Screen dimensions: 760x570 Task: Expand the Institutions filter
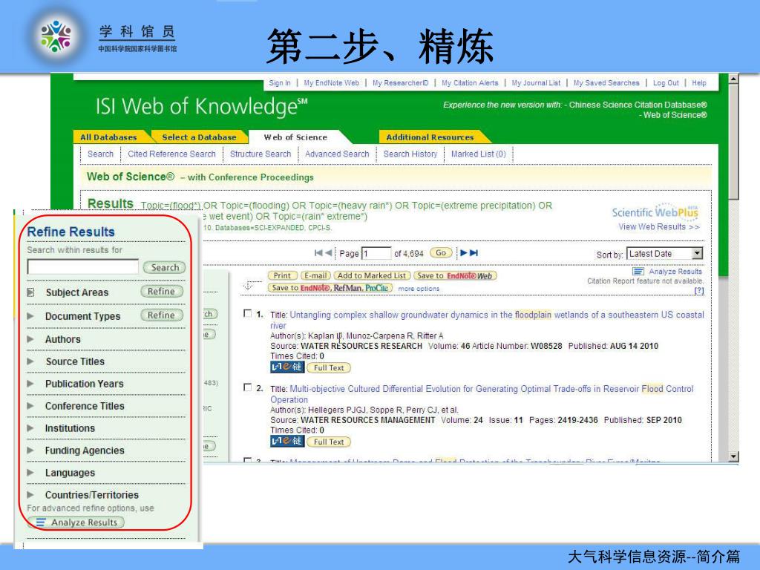tap(30, 428)
